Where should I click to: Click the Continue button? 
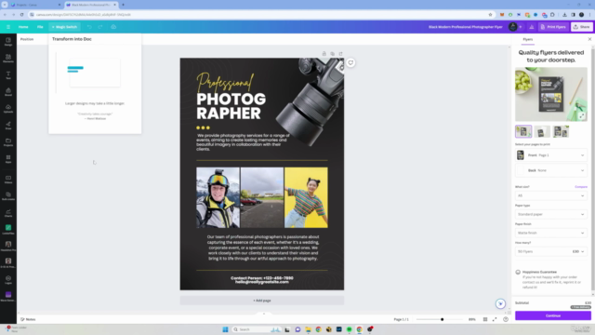[553, 315]
